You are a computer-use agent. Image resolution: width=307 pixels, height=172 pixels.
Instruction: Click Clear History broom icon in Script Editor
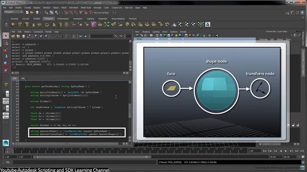[x=35, y=36]
